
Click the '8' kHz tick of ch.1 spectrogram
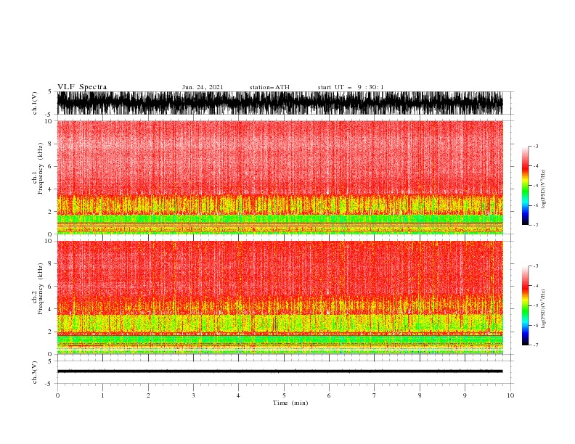click(x=50, y=144)
